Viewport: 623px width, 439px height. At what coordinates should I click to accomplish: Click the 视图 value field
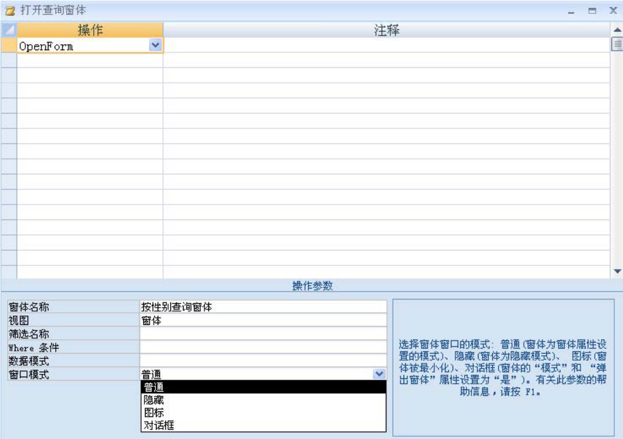click(263, 320)
